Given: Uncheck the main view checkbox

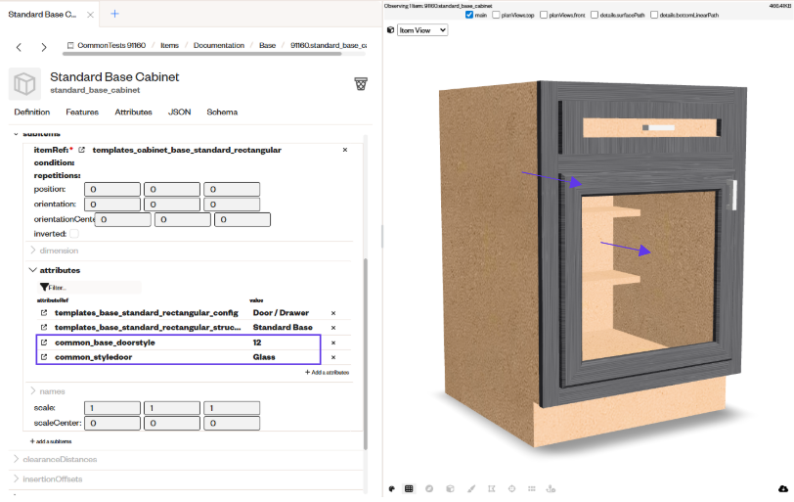Looking at the screenshot, I should click(x=469, y=15).
